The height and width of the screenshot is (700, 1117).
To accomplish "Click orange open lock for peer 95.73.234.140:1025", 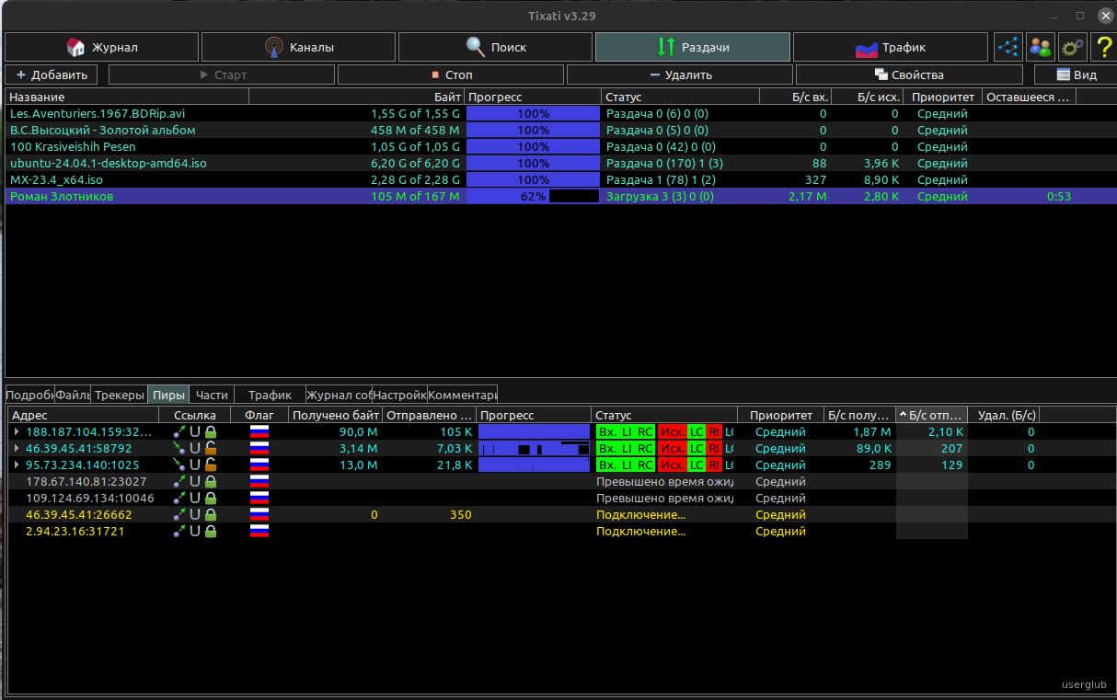I will [x=210, y=465].
